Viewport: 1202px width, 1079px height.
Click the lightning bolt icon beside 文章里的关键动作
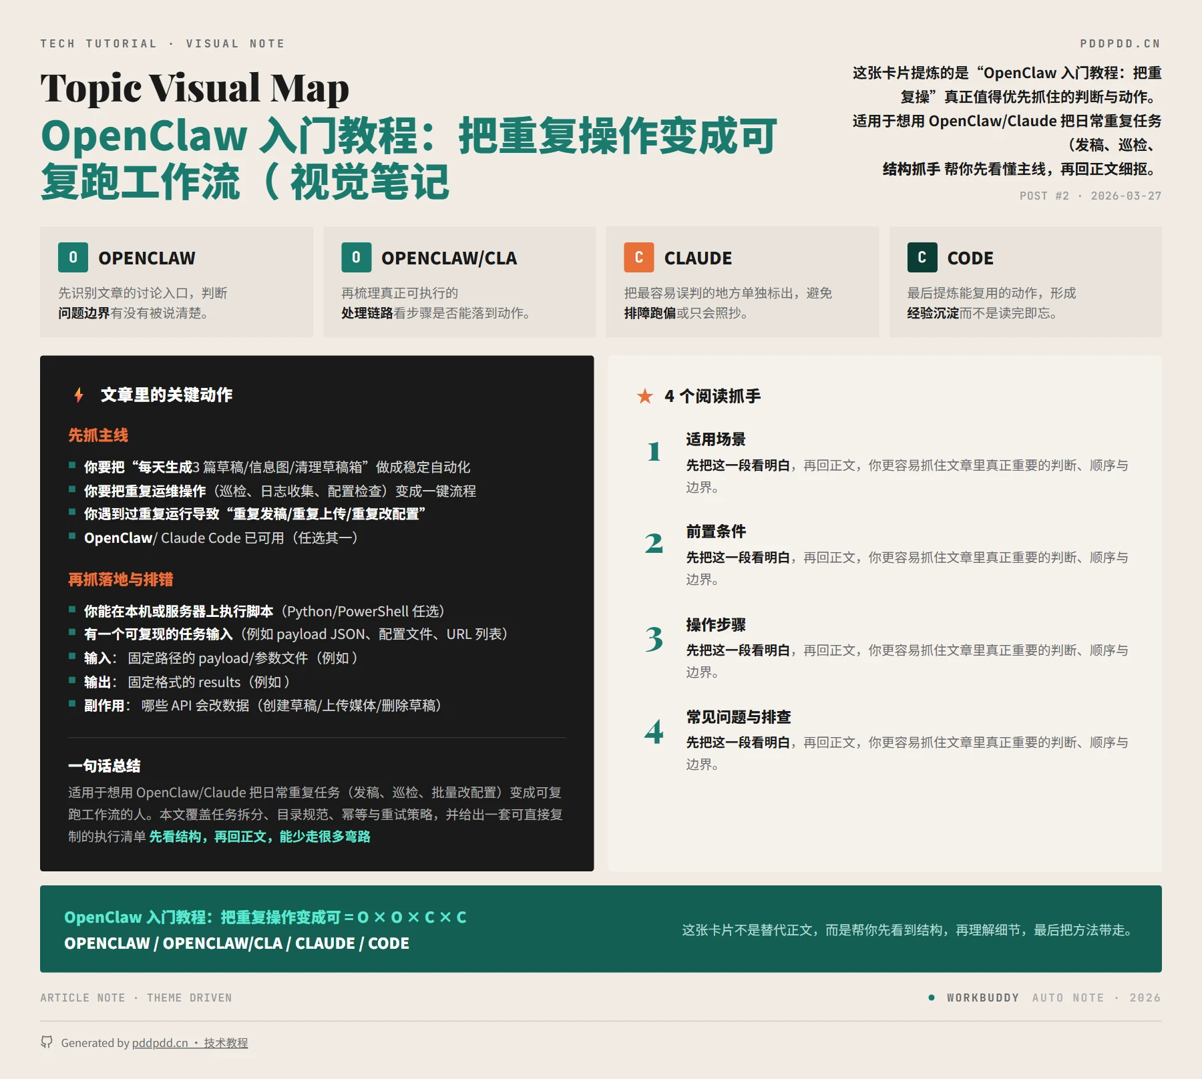[x=78, y=395]
